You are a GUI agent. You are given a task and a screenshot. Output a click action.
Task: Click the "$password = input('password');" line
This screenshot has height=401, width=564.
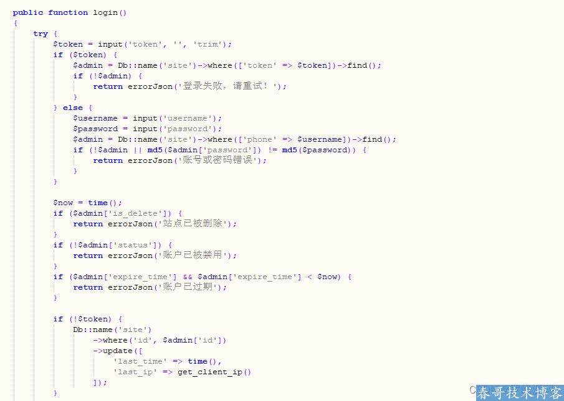148,129
